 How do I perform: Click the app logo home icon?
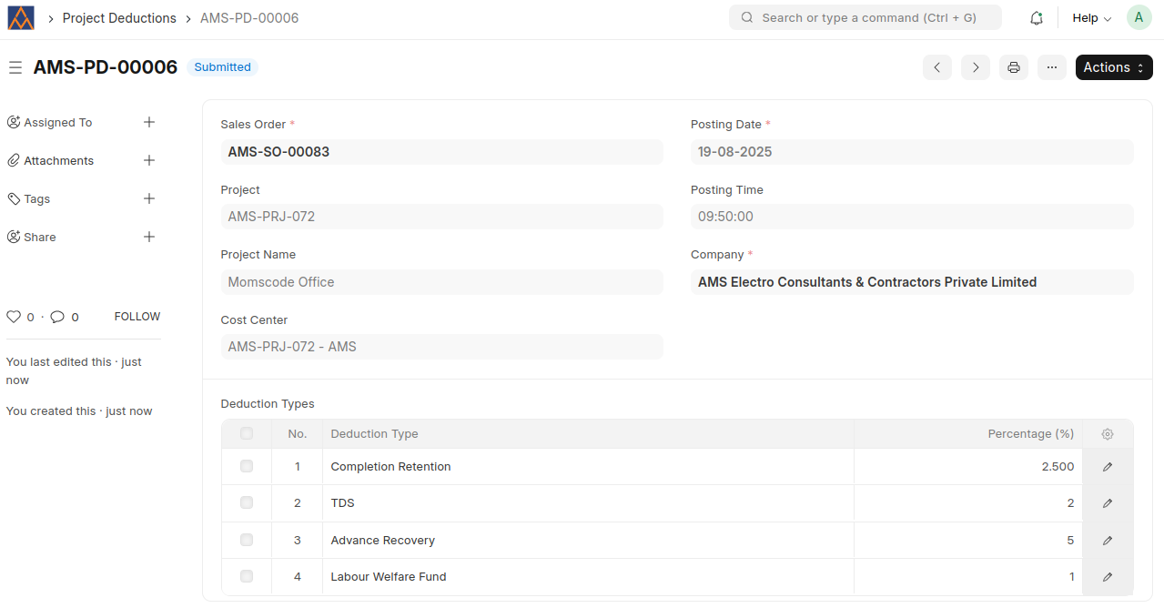click(x=21, y=18)
